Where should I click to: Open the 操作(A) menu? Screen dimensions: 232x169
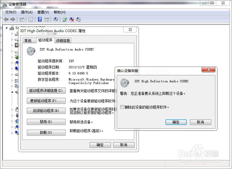click(27, 12)
